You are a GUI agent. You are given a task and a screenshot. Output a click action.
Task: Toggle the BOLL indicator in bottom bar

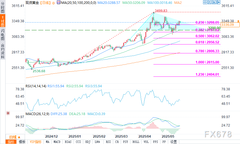pos(136,142)
